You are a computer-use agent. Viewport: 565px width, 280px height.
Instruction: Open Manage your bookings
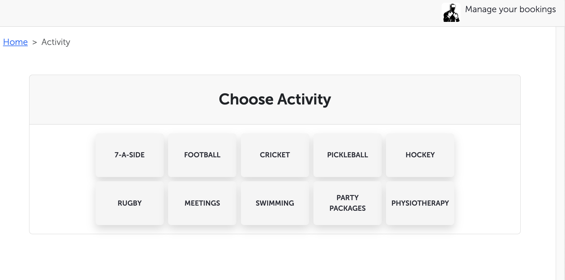(510, 9)
